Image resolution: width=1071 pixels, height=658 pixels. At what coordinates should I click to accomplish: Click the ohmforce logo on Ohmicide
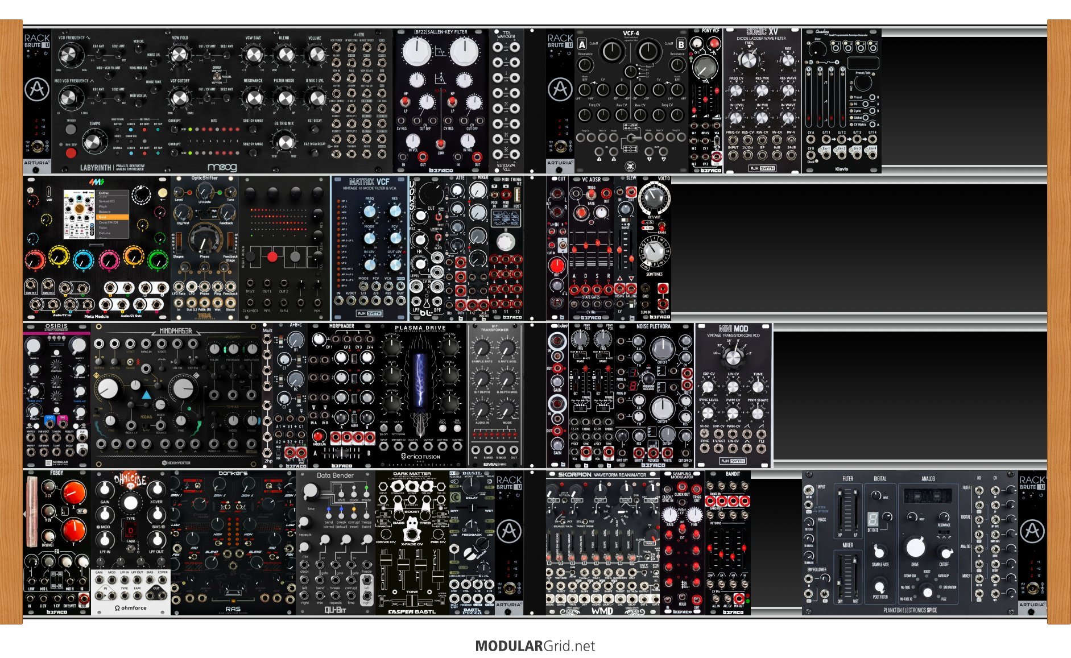131,608
